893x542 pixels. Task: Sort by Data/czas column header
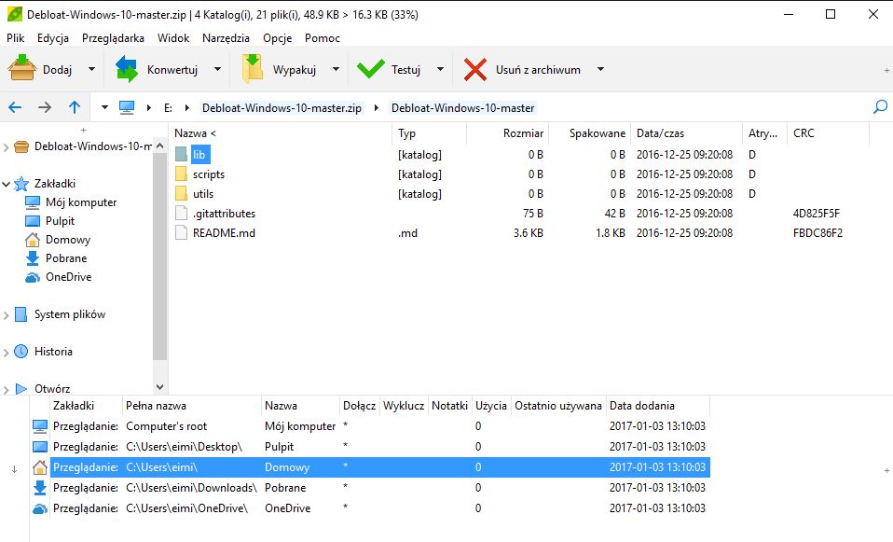point(687,133)
